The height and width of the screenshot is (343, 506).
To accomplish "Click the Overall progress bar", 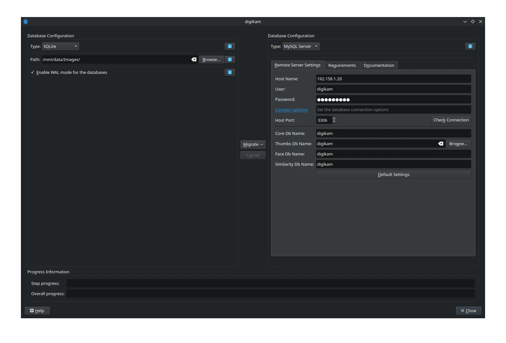I will tap(270, 294).
